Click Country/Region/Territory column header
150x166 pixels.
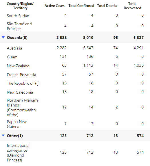pos(20,6)
